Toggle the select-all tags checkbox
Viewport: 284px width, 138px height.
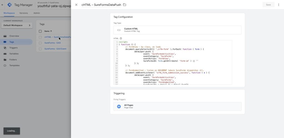[x=40, y=31]
